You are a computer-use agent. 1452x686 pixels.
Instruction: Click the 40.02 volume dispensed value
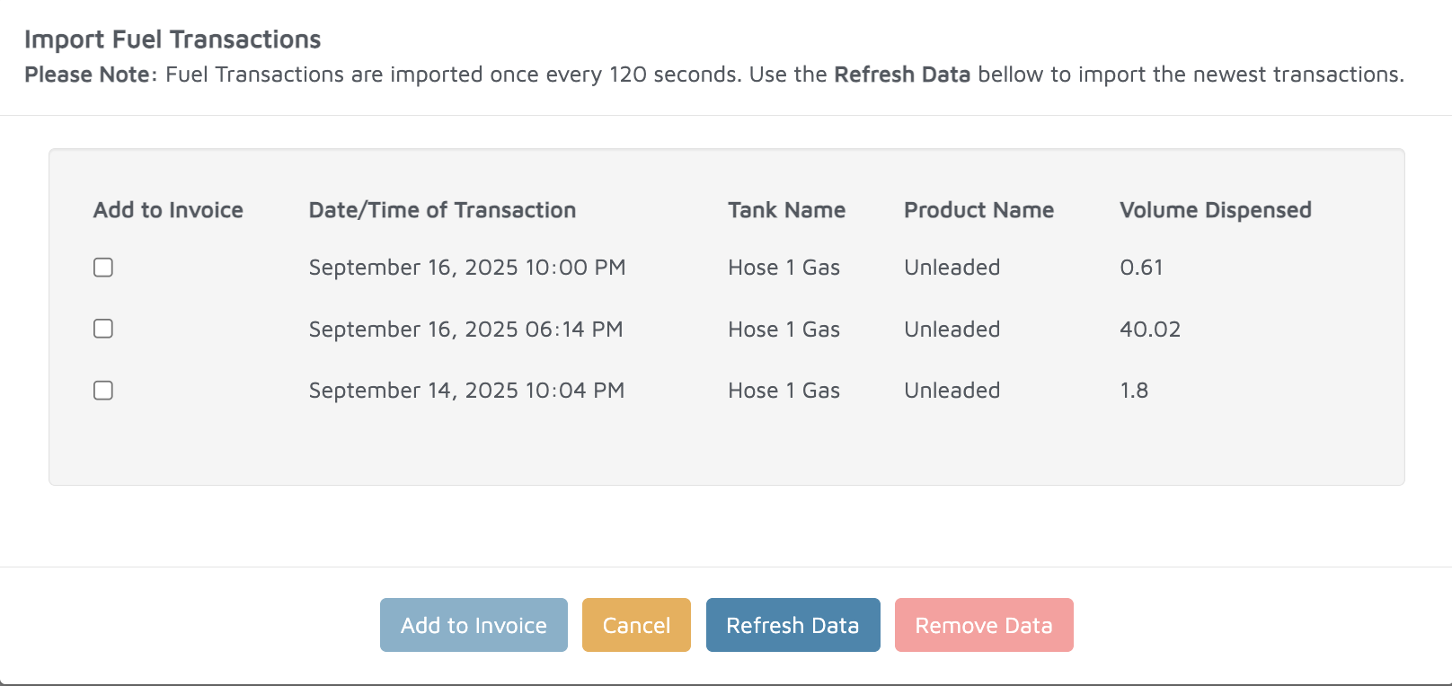point(1149,330)
